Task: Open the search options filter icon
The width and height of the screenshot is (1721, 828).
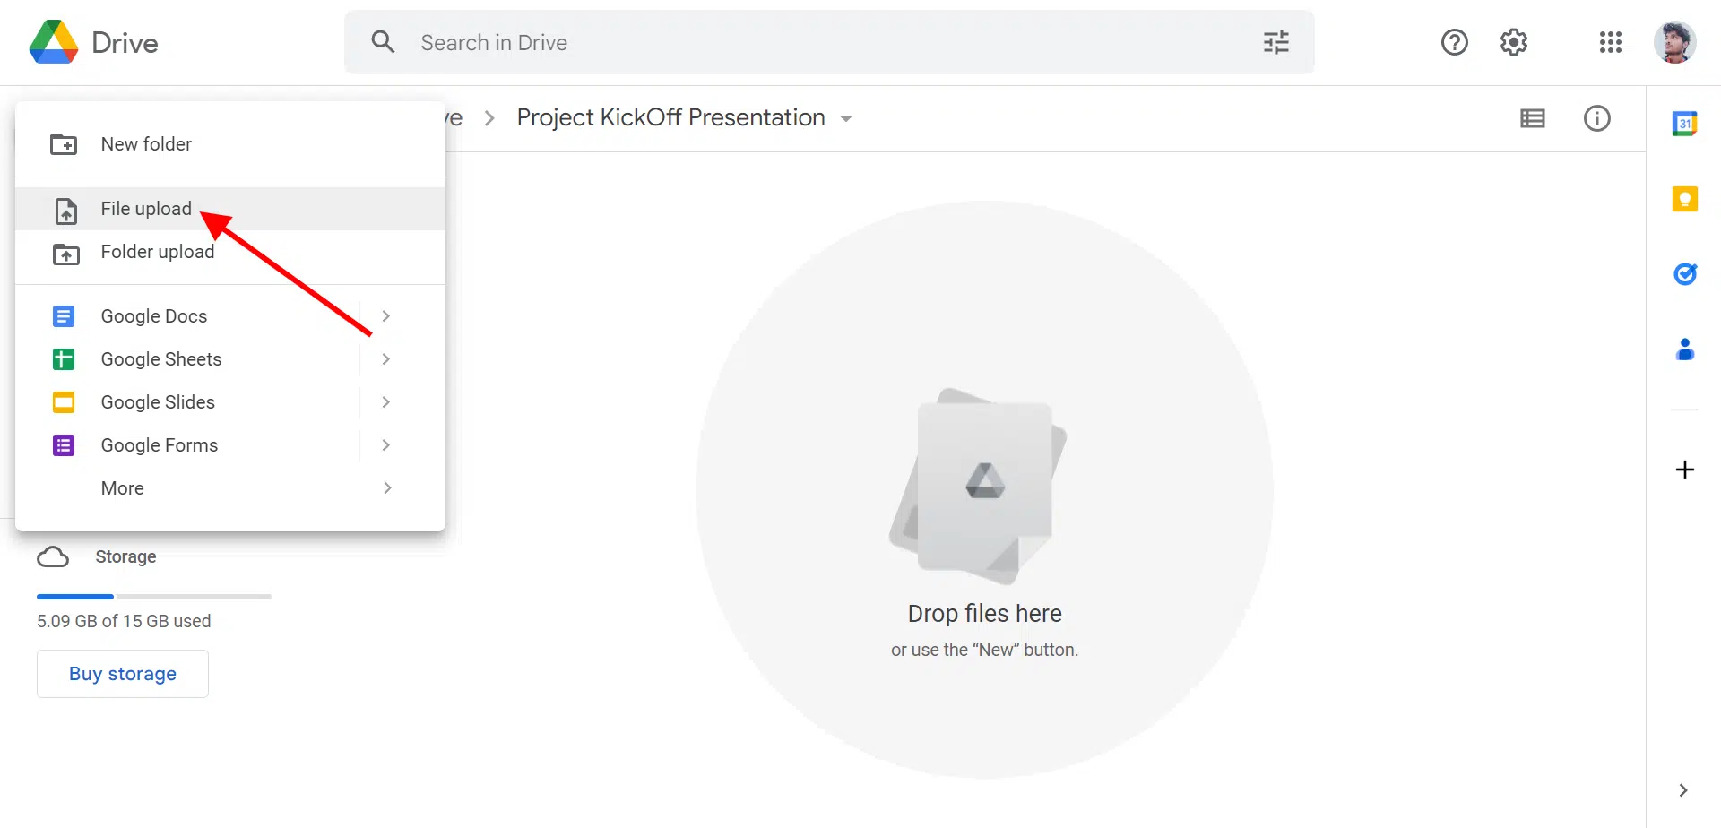Action: tap(1276, 42)
